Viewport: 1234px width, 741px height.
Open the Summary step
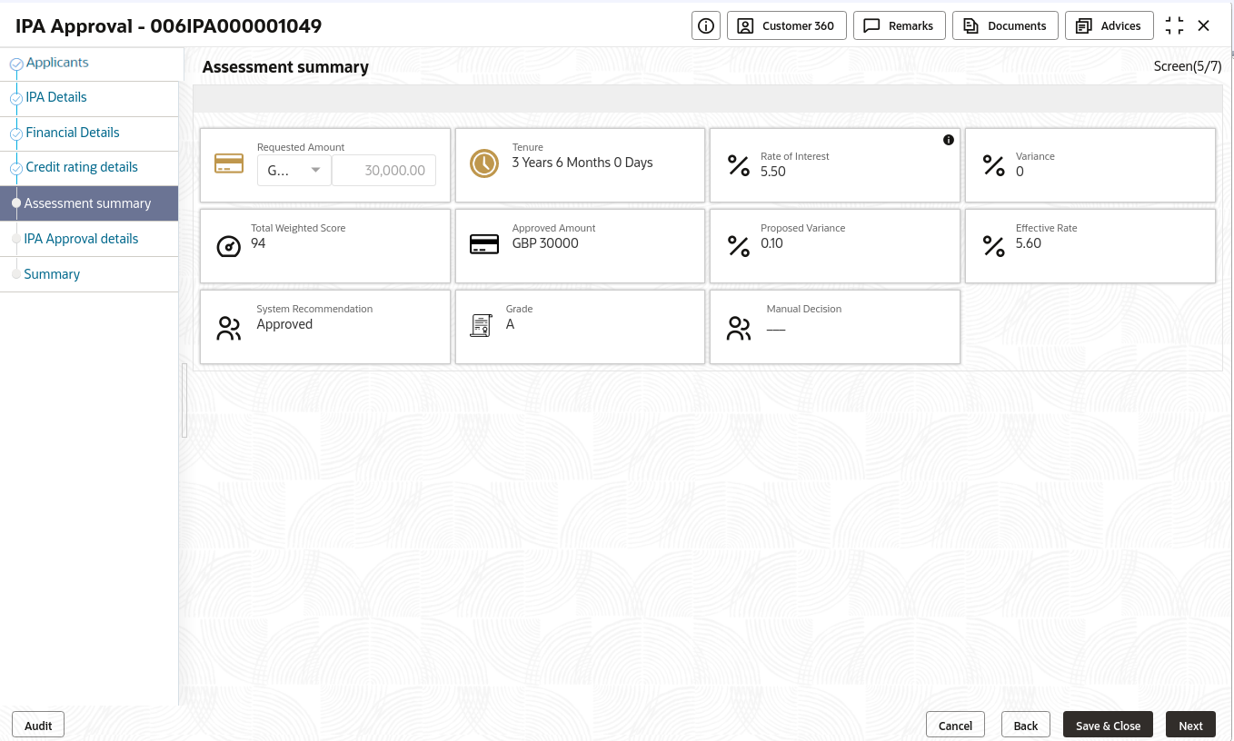tap(52, 274)
